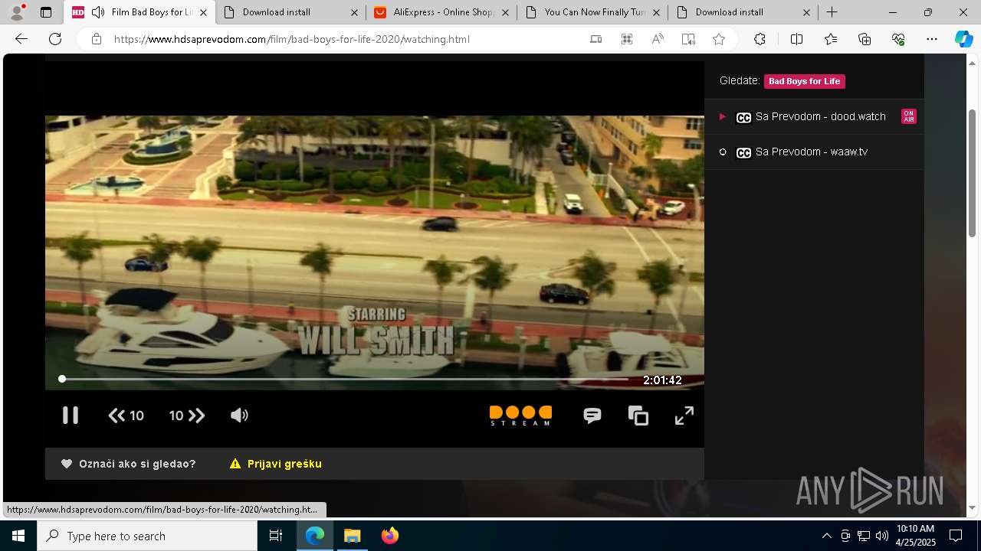Click the address bar URL

tap(291, 39)
